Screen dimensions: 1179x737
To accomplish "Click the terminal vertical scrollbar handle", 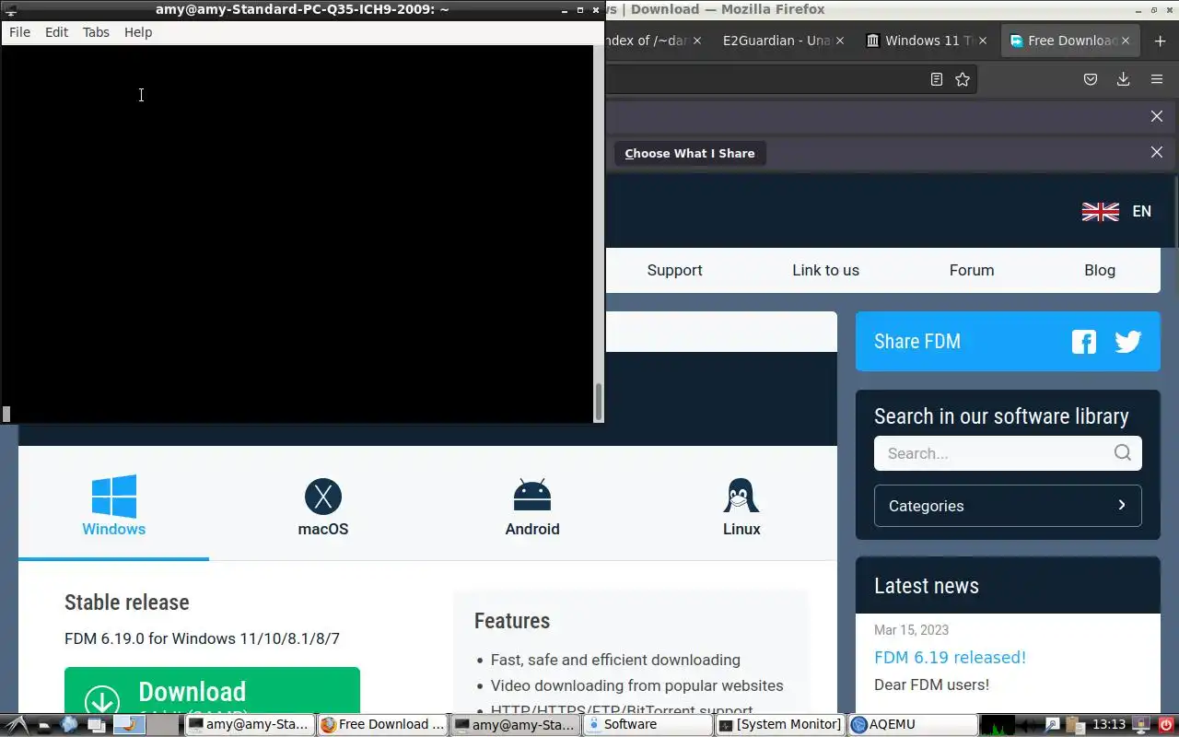I will tap(599, 402).
